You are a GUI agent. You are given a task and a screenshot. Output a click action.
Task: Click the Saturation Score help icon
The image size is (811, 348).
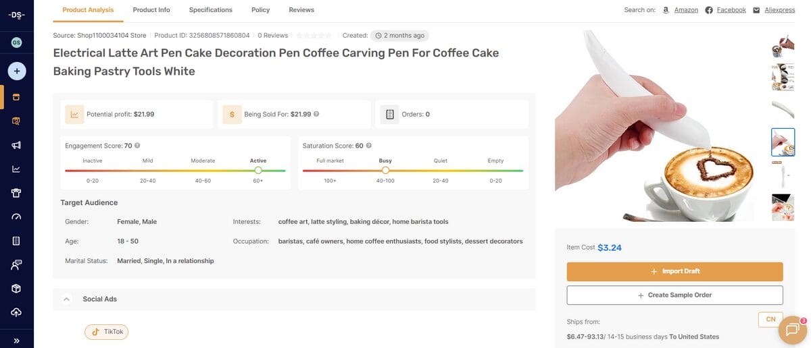[x=369, y=146]
